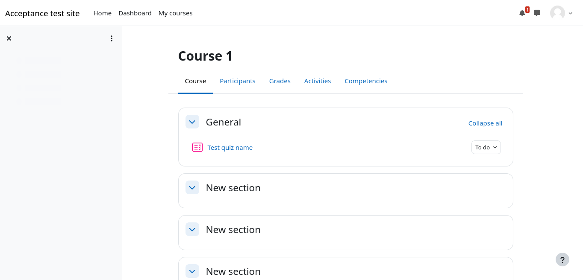Close the course index drawer
Screen dimensions: 583x280
pyautogui.click(x=9, y=38)
